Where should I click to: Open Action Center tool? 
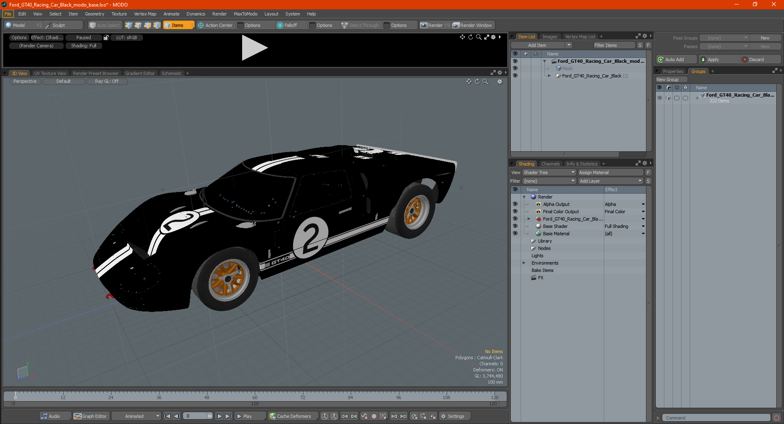(x=215, y=25)
